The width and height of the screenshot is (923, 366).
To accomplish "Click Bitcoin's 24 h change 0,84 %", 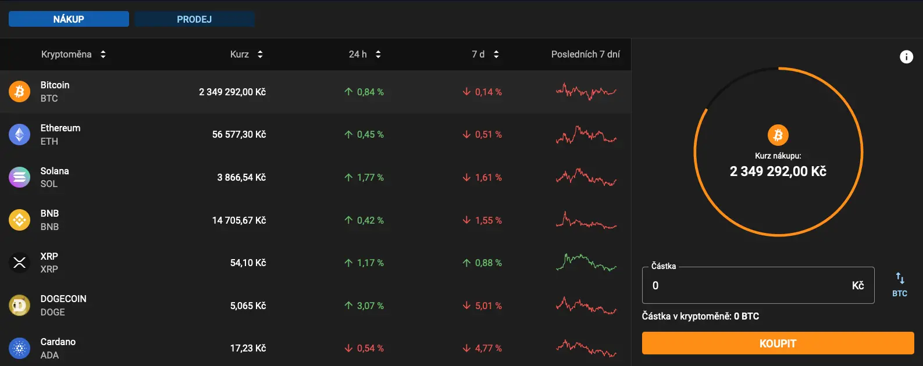I will tap(364, 92).
